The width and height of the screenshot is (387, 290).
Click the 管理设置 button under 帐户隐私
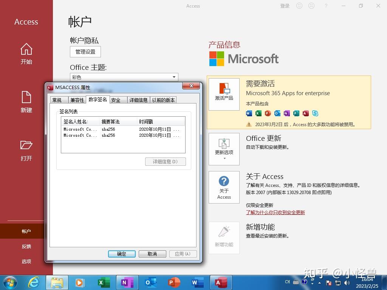coord(85,52)
